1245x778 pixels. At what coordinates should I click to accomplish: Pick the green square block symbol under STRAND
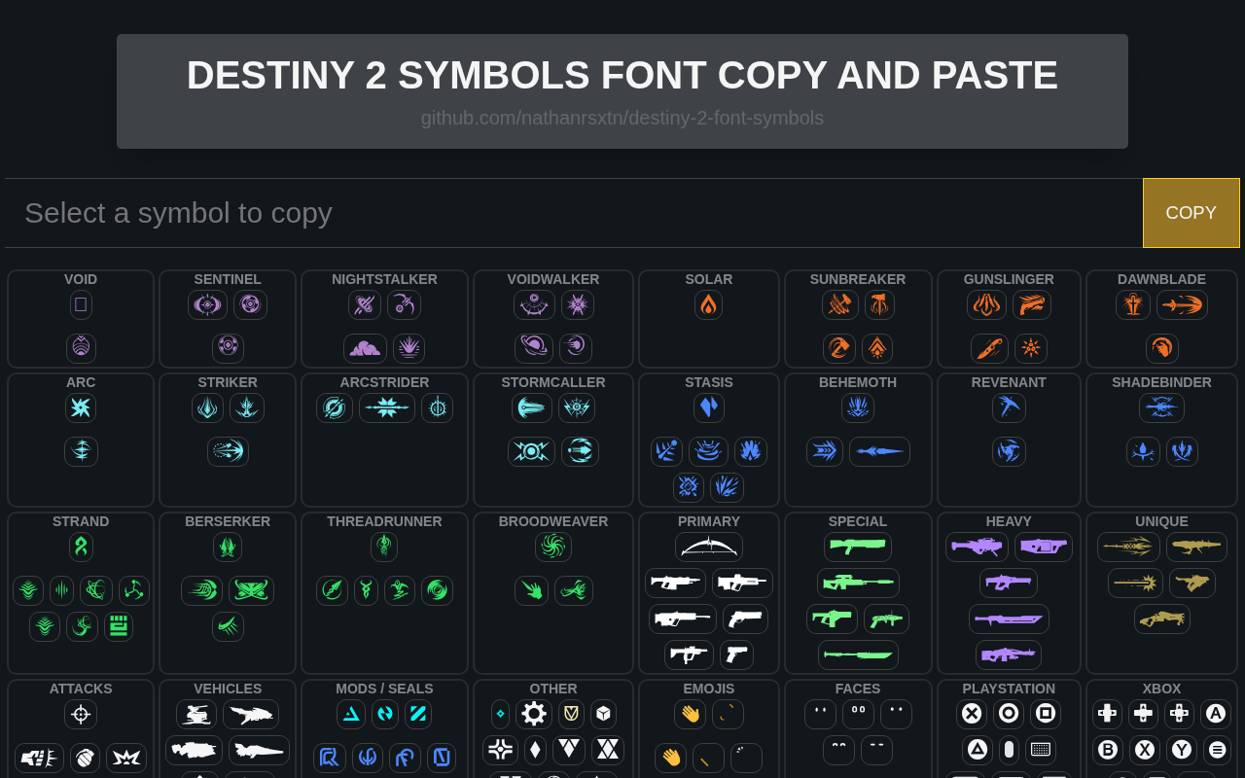pos(119,627)
